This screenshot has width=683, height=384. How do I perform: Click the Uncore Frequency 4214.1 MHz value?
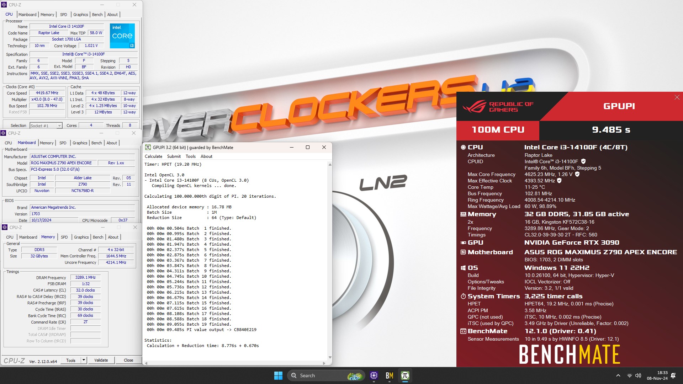point(116,262)
